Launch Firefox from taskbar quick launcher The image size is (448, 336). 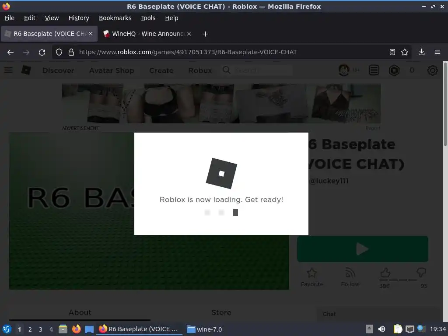point(76,329)
